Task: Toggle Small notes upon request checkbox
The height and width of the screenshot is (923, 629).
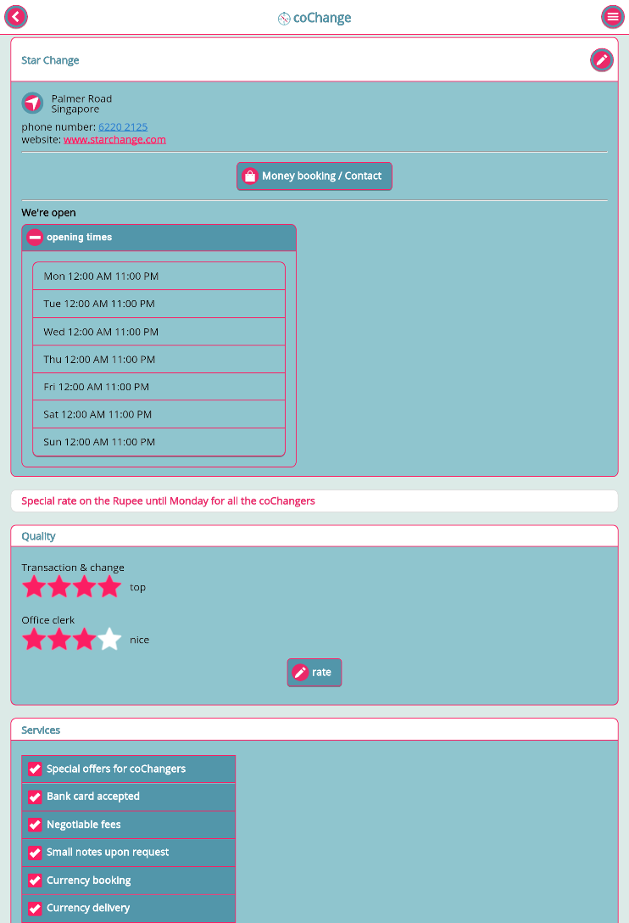Action: pos(35,853)
